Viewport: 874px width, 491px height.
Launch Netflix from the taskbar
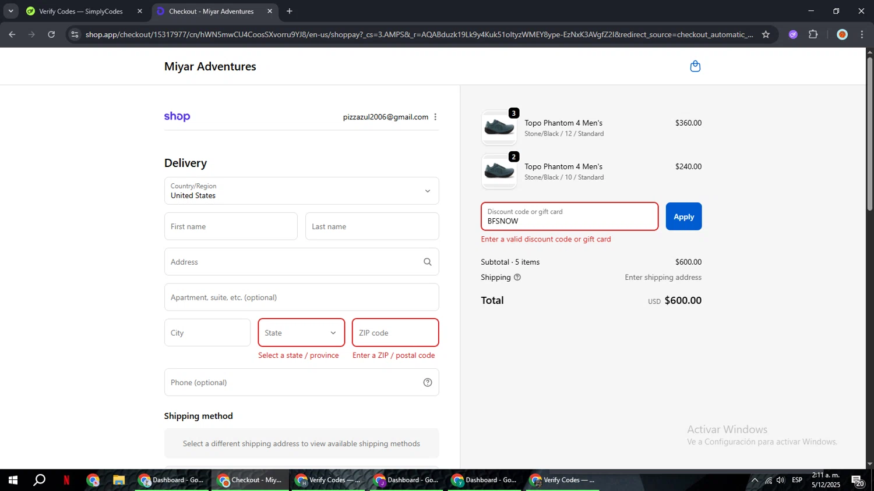click(66, 480)
